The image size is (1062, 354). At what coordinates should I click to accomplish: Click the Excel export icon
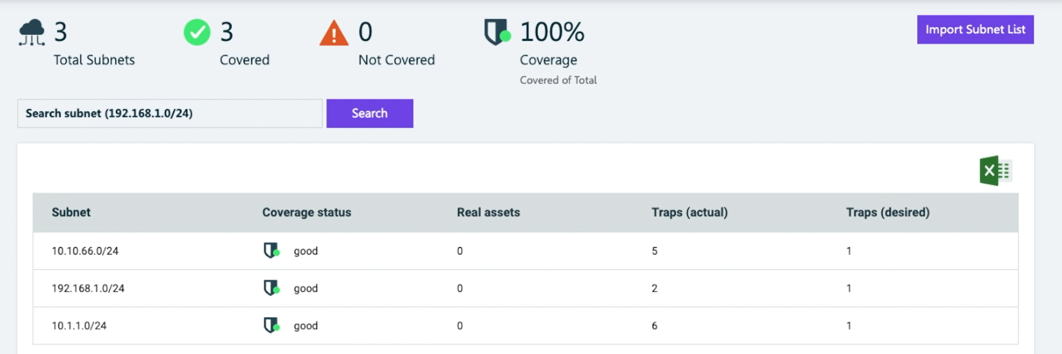(995, 171)
